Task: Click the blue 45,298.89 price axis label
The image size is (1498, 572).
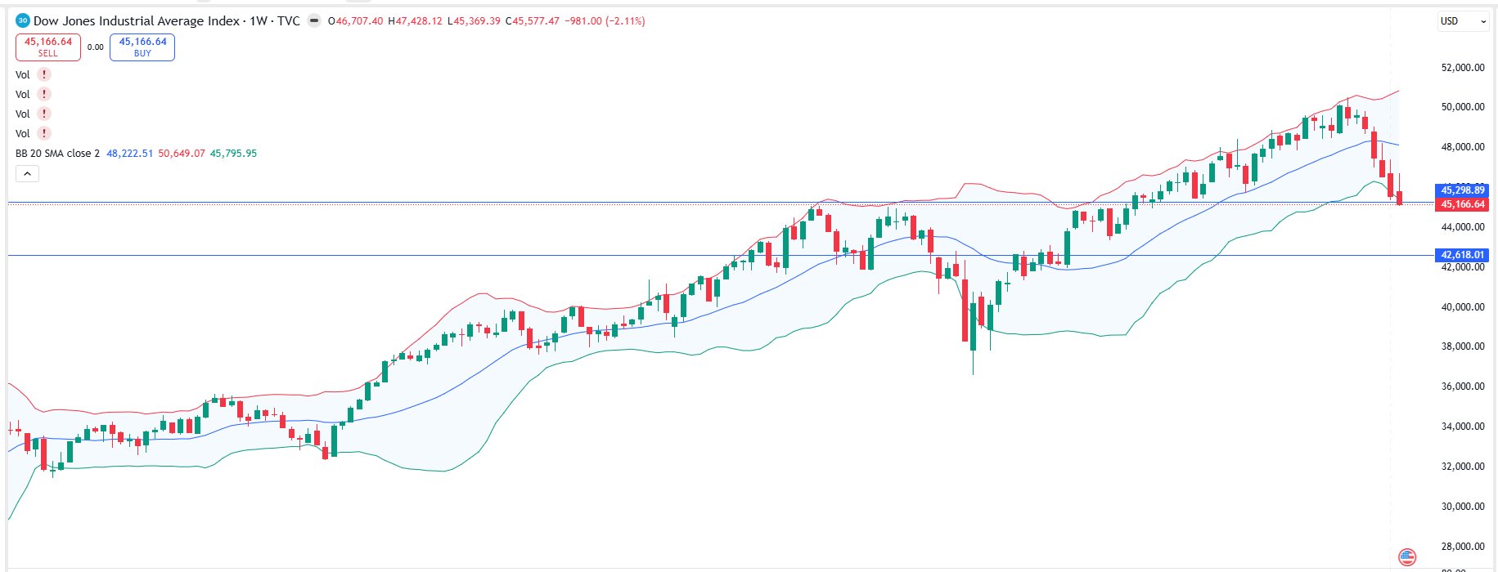Action: pos(1462,190)
